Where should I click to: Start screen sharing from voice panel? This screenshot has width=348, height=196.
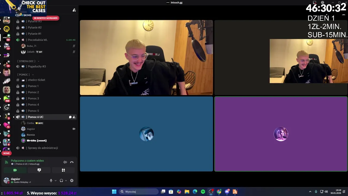pyautogui.click(x=39, y=170)
